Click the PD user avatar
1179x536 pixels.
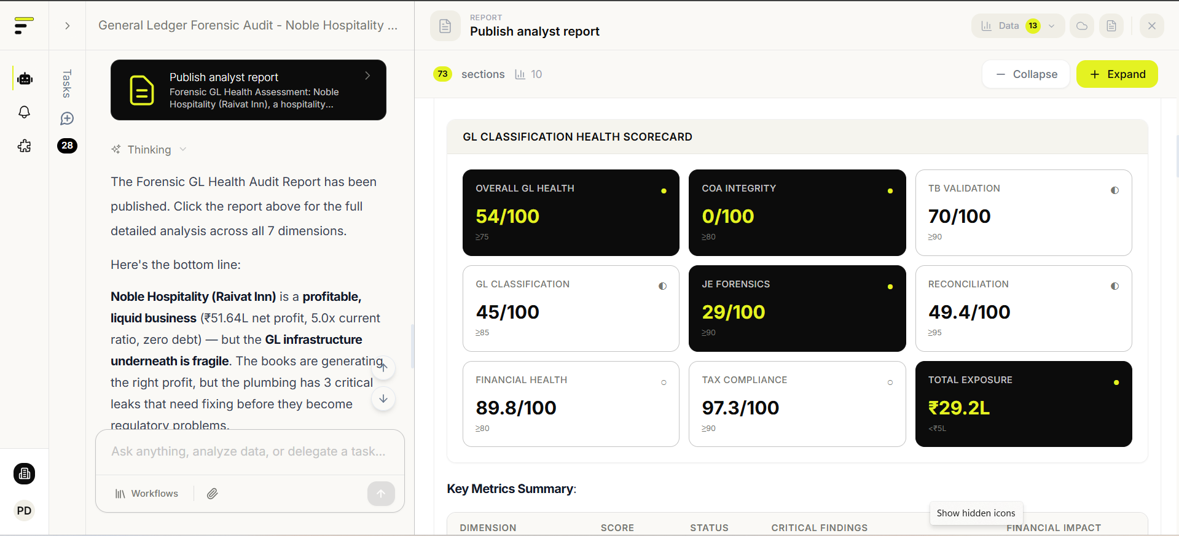[25, 511]
